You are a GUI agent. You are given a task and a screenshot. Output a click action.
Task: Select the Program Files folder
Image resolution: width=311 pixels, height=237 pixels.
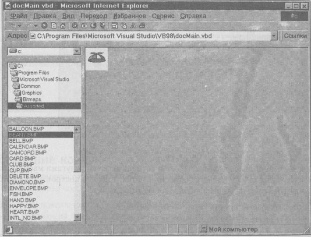(x=30, y=73)
